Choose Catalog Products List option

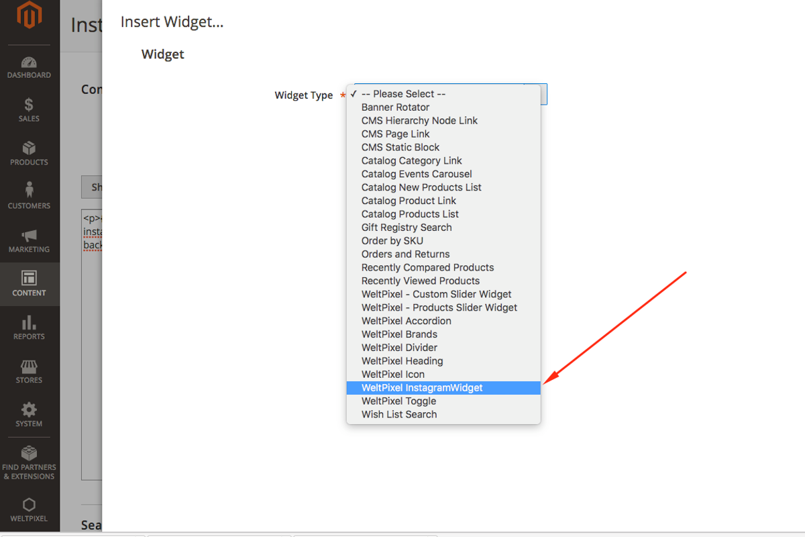coord(443,214)
